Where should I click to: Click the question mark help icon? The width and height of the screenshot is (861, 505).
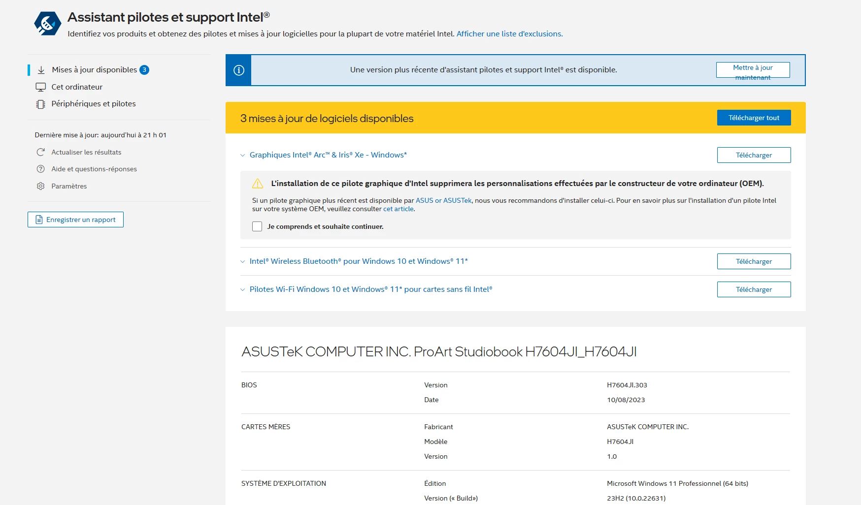(x=41, y=169)
